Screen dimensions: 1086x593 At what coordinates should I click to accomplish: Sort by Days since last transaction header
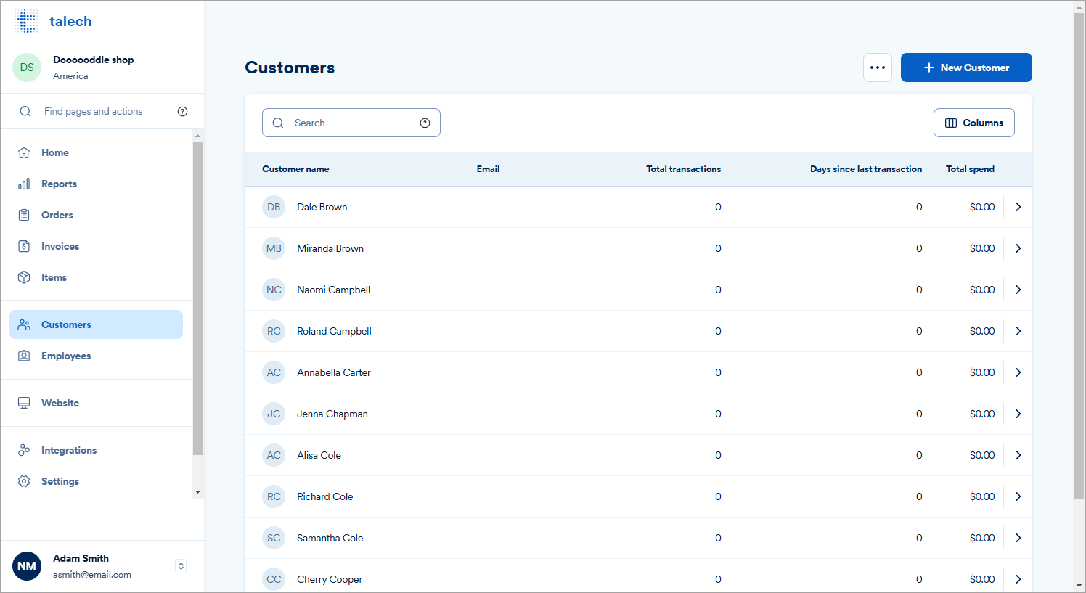866,169
